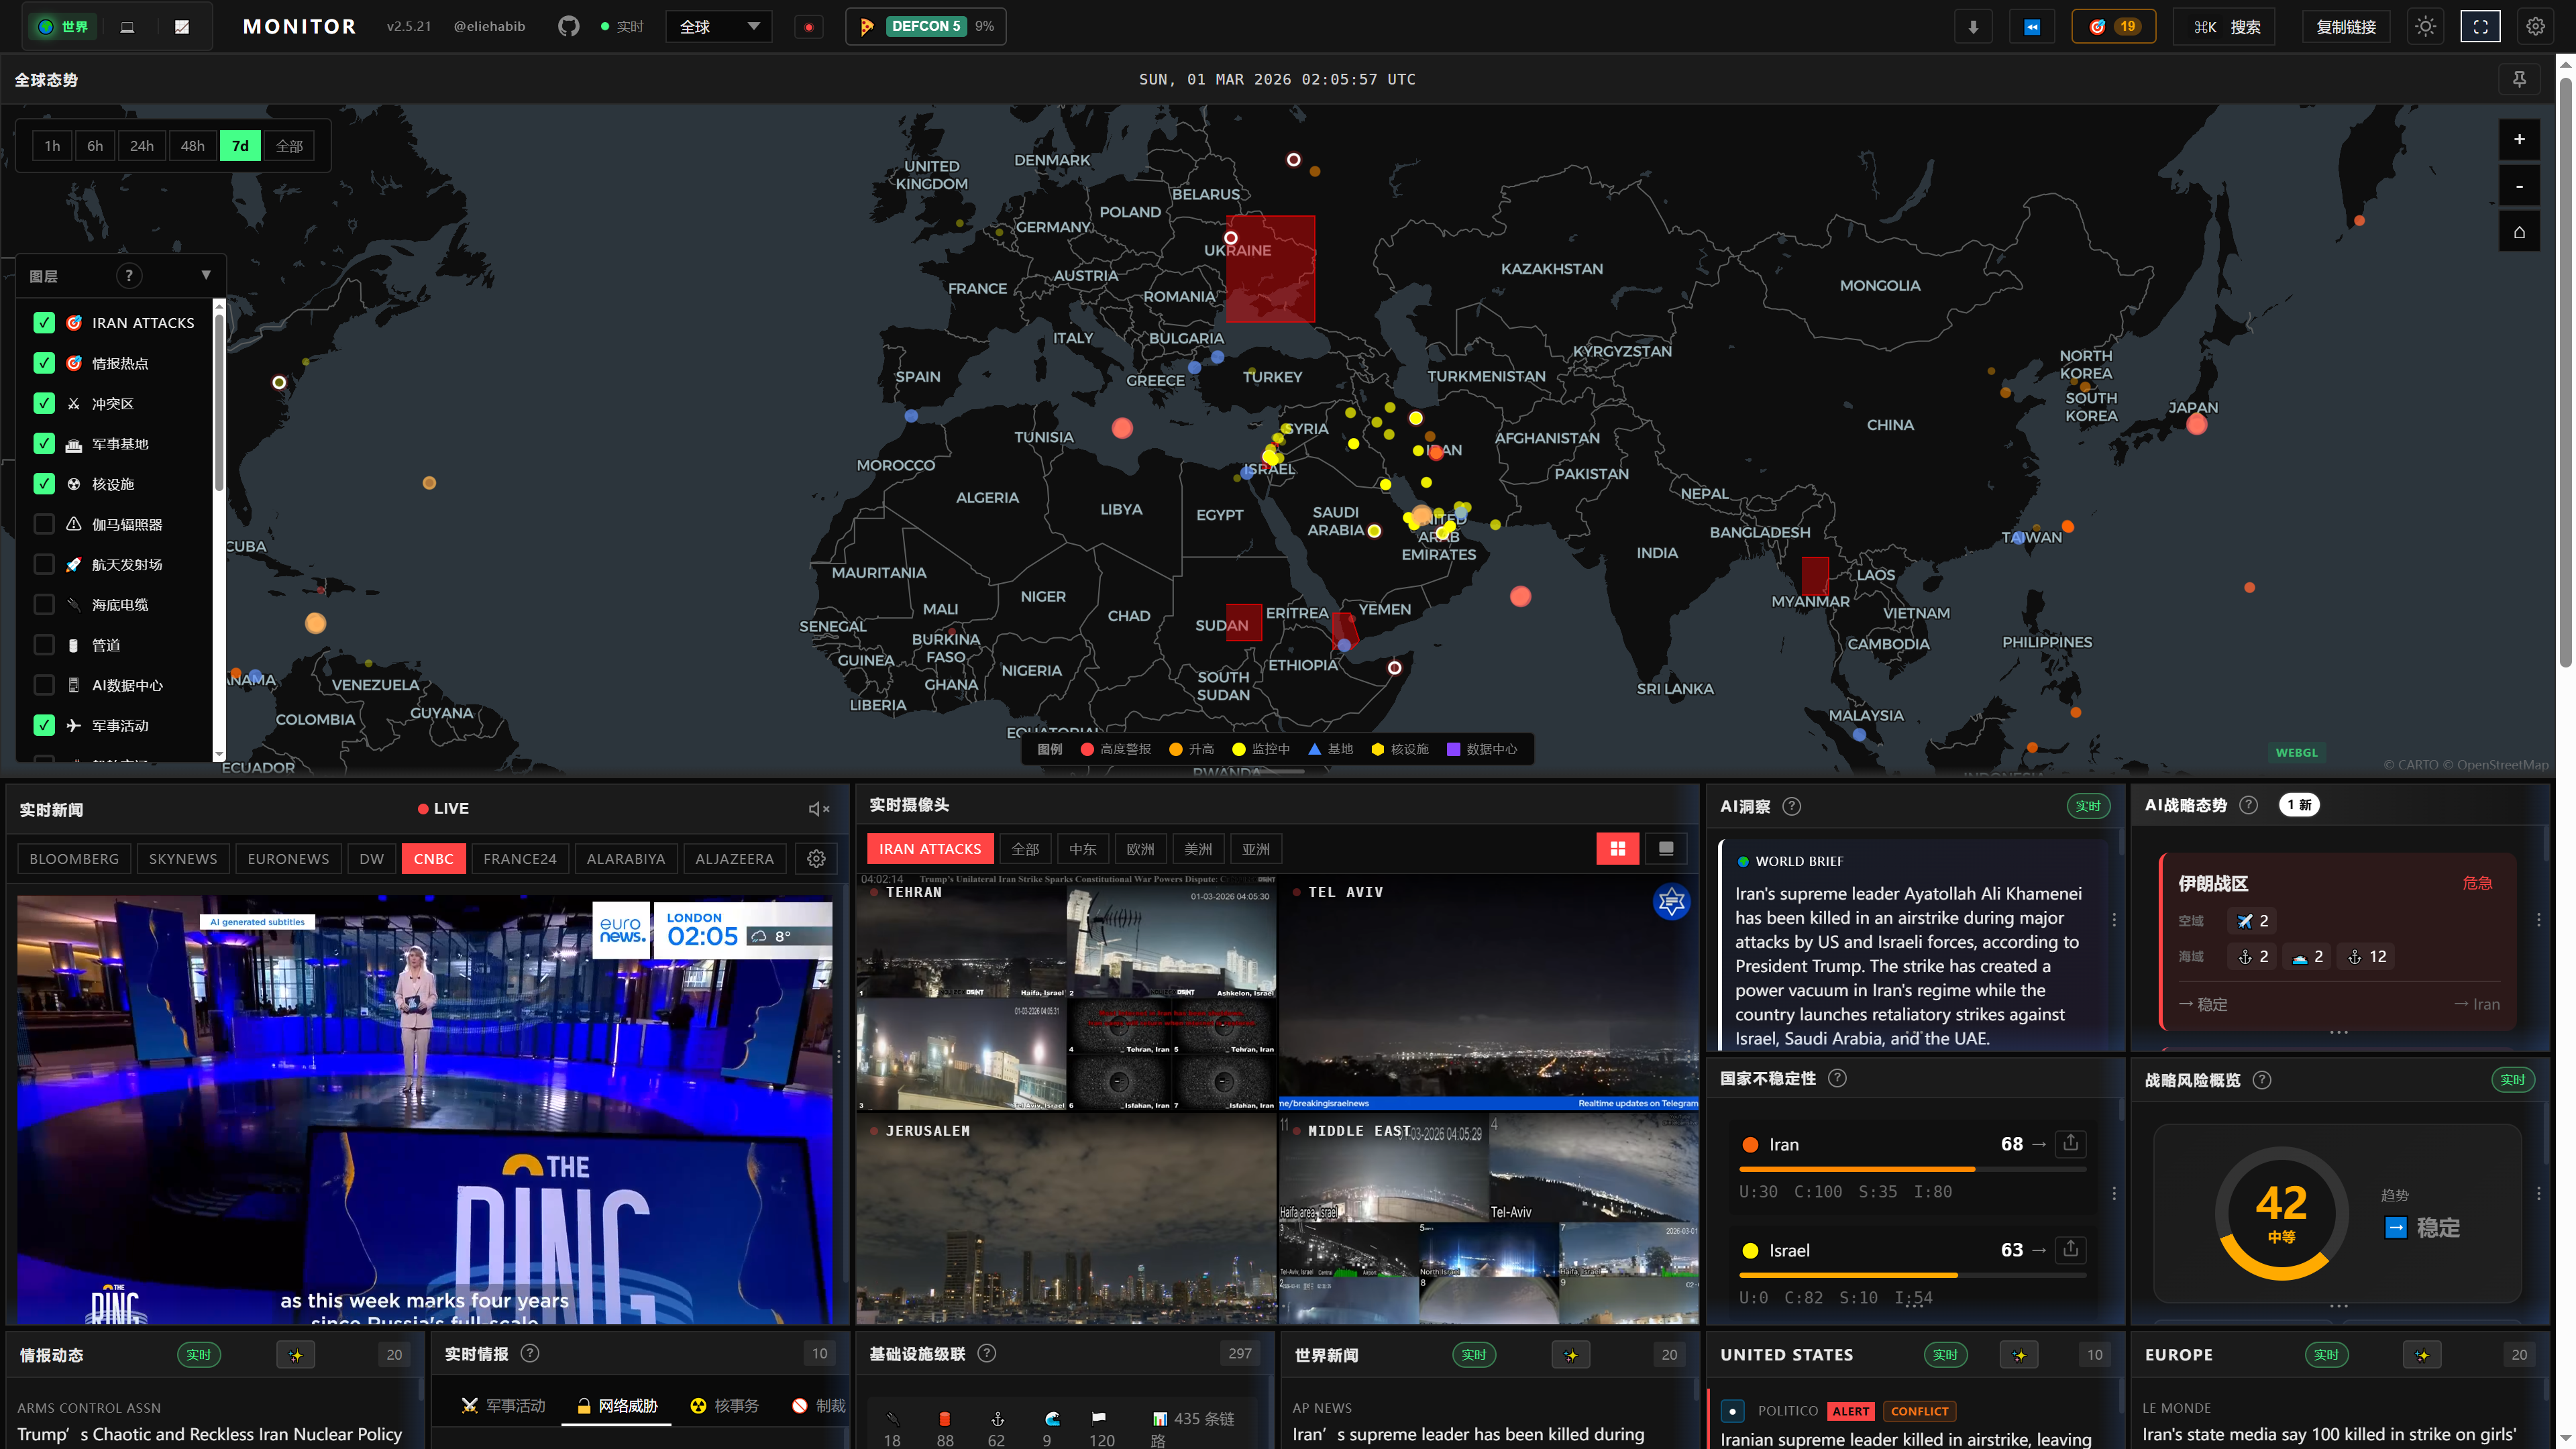Collapse the 图层 layers panel arrow
Image resolution: width=2576 pixels, height=1449 pixels.
206,276
